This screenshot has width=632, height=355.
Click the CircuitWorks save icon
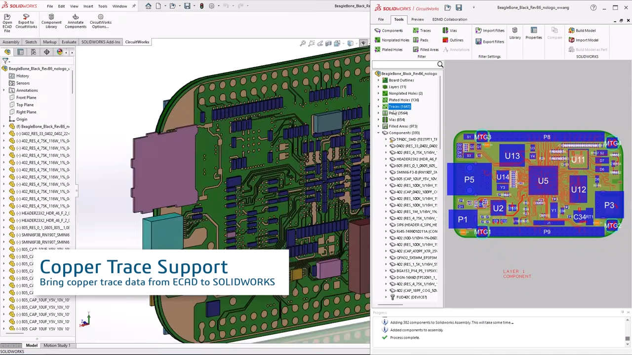tap(459, 7)
